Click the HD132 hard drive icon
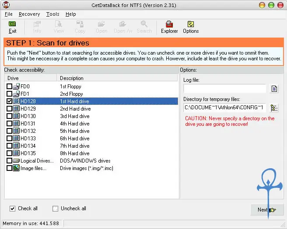Viewport: 287px width, 229px height. (16, 131)
